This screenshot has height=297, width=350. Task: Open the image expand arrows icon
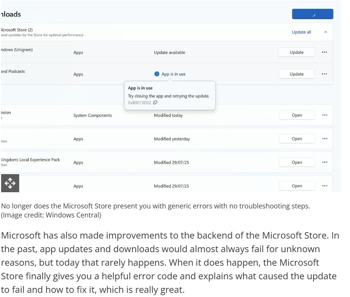tap(10, 183)
